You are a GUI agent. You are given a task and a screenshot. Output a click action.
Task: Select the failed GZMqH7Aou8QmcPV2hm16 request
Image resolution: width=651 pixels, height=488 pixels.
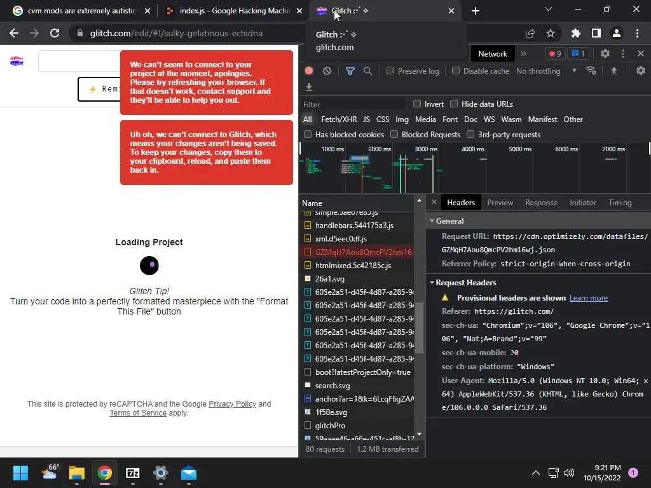click(357, 252)
